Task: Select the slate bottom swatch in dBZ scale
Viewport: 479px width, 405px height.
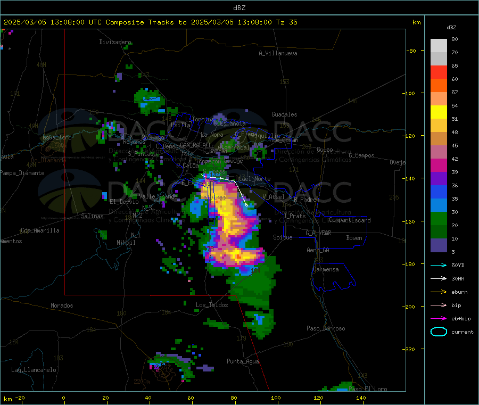Action: pos(439,245)
